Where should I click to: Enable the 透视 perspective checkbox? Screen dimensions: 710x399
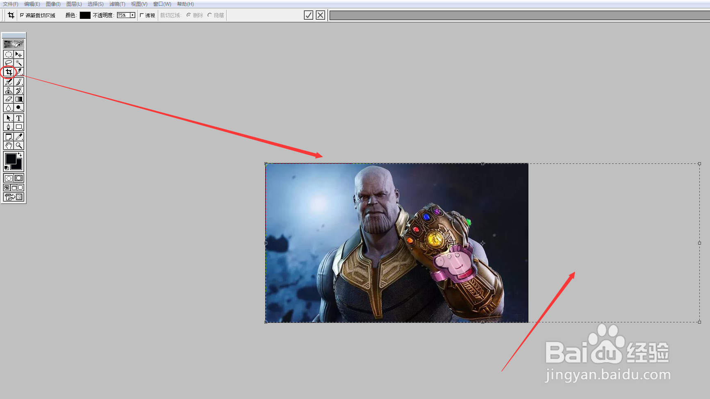point(142,15)
